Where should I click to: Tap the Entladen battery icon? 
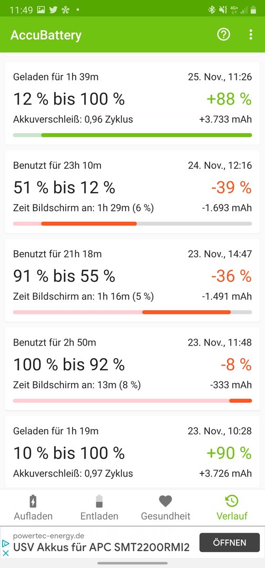pyautogui.click(x=99, y=501)
